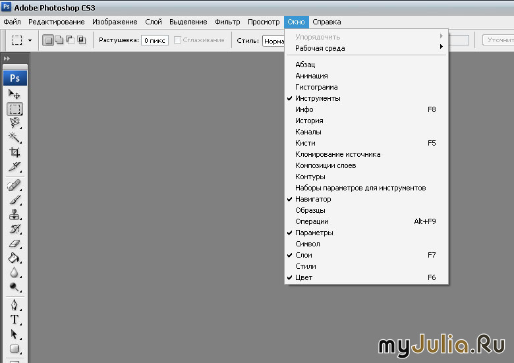Open the Справка menu
The height and width of the screenshot is (363, 514).
326,22
